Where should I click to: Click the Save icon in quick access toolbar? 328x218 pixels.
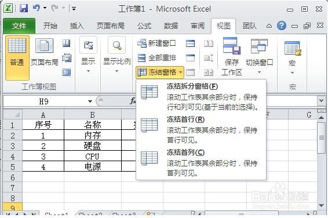point(24,8)
